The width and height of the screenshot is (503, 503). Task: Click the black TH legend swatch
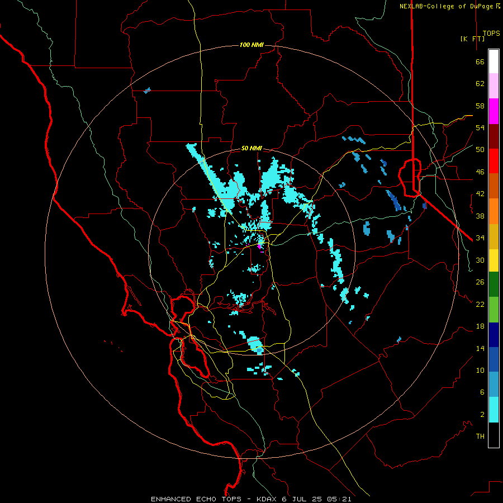(x=493, y=435)
